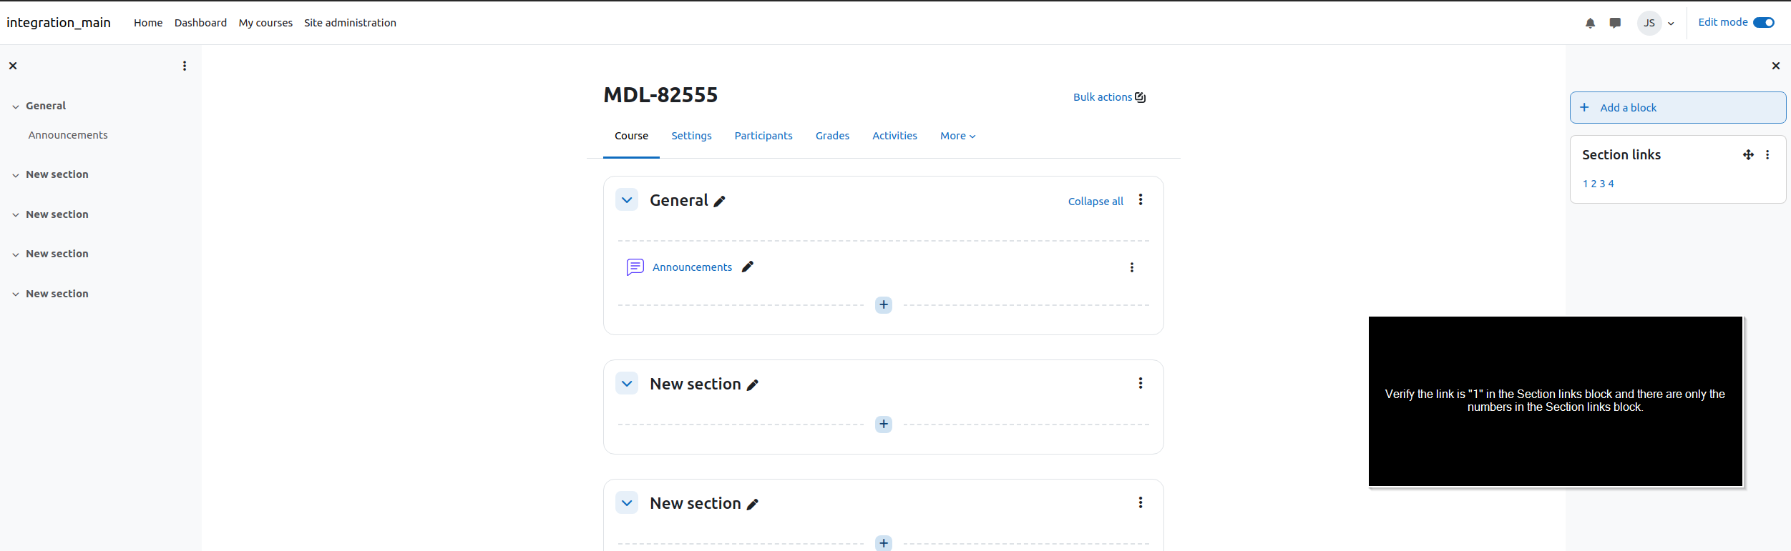
Task: Click the integration_main site name
Action: 59,23
